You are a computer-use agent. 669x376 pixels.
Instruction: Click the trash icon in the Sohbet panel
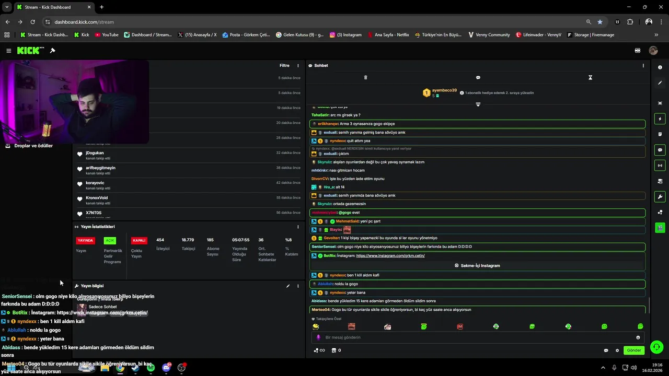[365, 77]
